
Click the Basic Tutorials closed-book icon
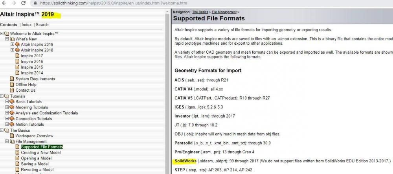[12, 102]
